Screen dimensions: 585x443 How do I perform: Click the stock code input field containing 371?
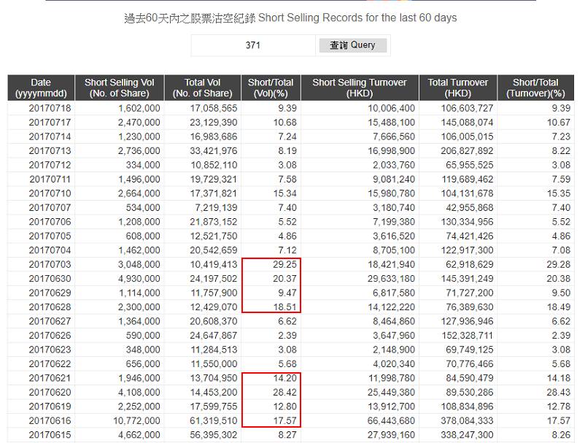click(x=253, y=45)
